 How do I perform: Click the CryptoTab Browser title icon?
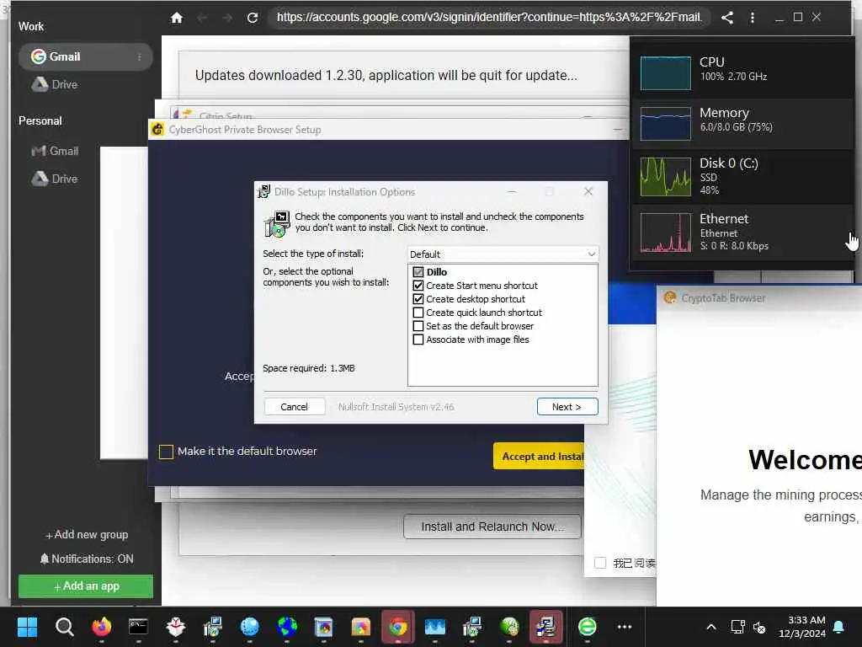pos(669,298)
